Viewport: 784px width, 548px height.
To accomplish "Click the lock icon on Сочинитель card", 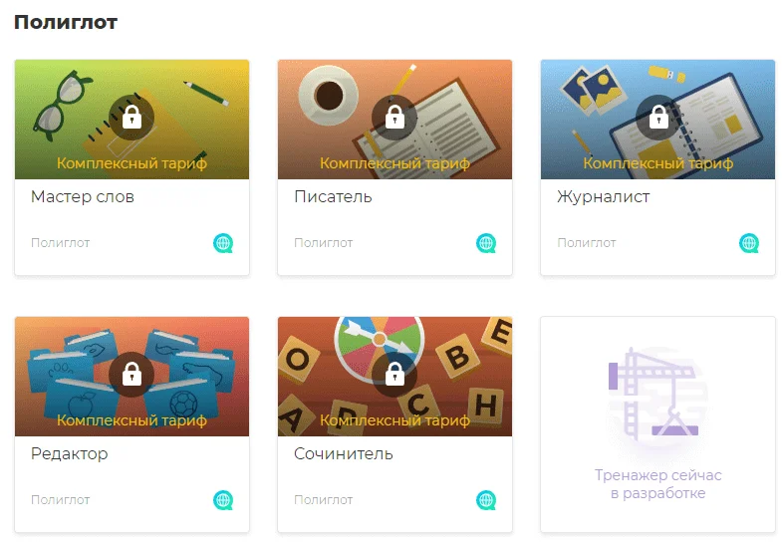I will coord(395,375).
